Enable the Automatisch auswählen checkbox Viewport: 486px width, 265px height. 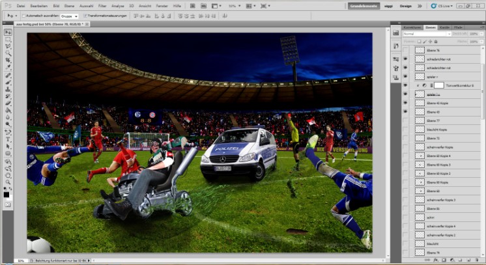click(x=25, y=15)
